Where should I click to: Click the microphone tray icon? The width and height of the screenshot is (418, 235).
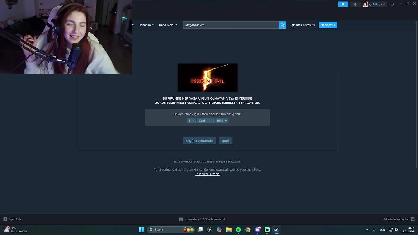coord(374,230)
